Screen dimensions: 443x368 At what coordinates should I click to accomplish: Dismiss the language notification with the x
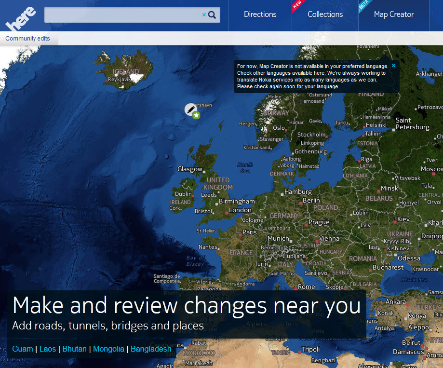coord(393,65)
